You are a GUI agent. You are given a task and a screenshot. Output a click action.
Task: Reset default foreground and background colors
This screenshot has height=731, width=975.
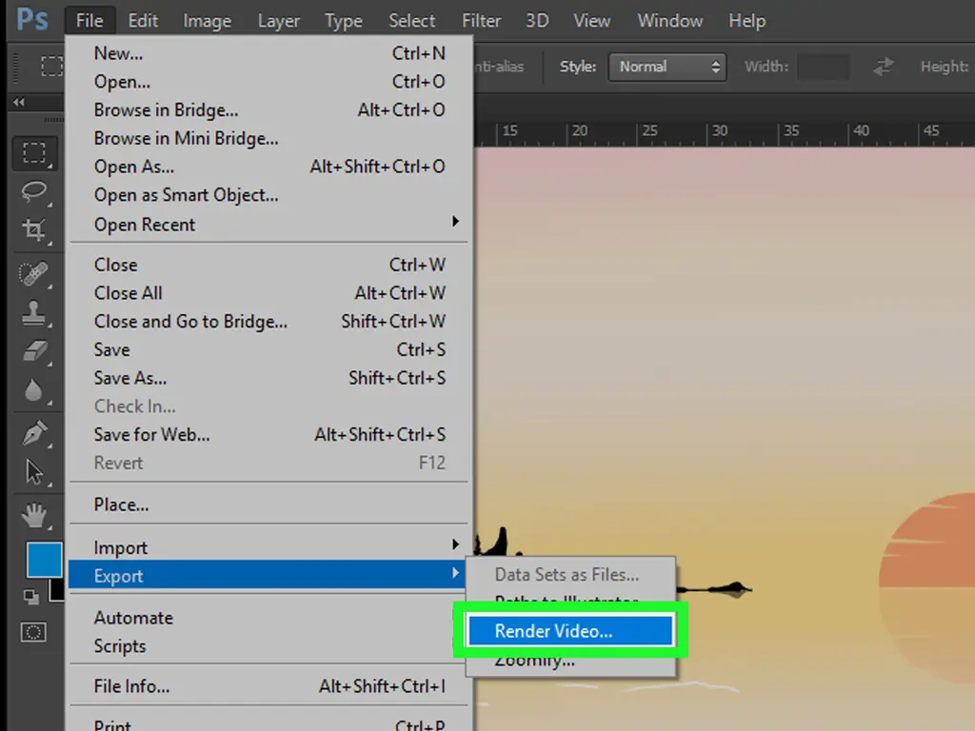click(30, 597)
